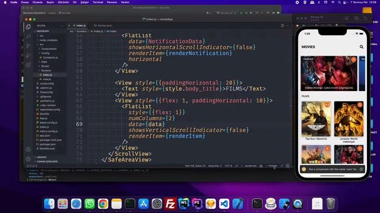Open WhatsApp from the Dock

tap(90, 204)
